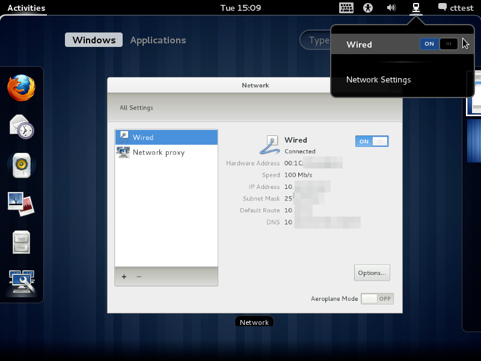Viewport: 481px width, 361px height.
Task: Open Network Settings from the dropdown menu
Action: (x=378, y=80)
